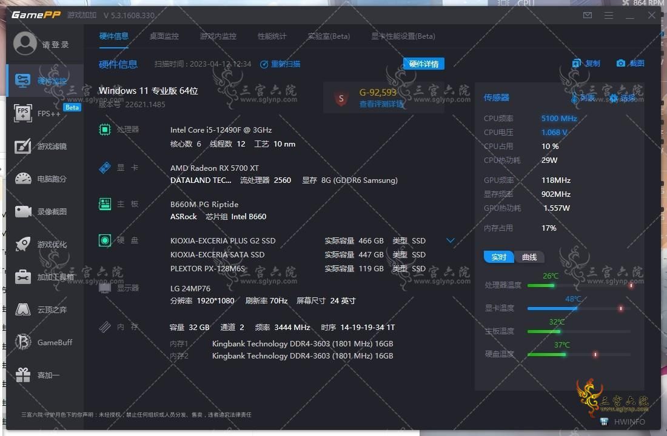Click the 显示器 monitor icon
Viewport: 667px width, 436px height.
click(105, 288)
